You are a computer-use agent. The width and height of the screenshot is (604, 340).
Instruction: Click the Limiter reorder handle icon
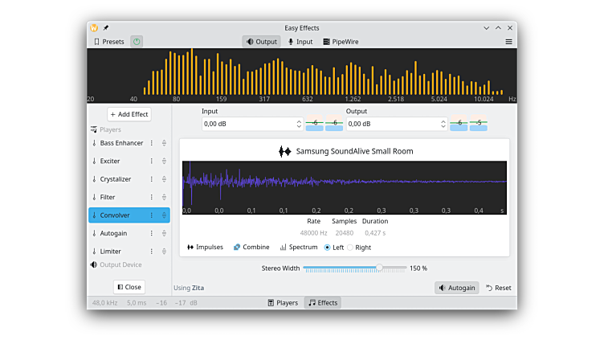[x=163, y=252]
